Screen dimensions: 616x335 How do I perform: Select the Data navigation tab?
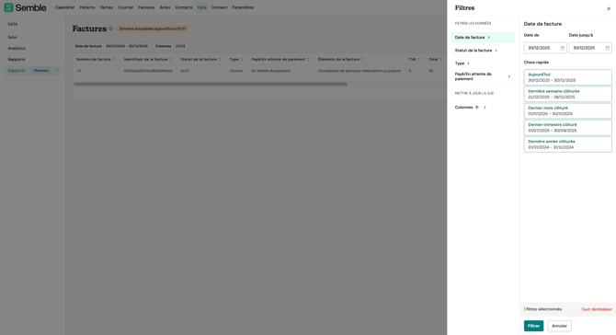tap(202, 7)
